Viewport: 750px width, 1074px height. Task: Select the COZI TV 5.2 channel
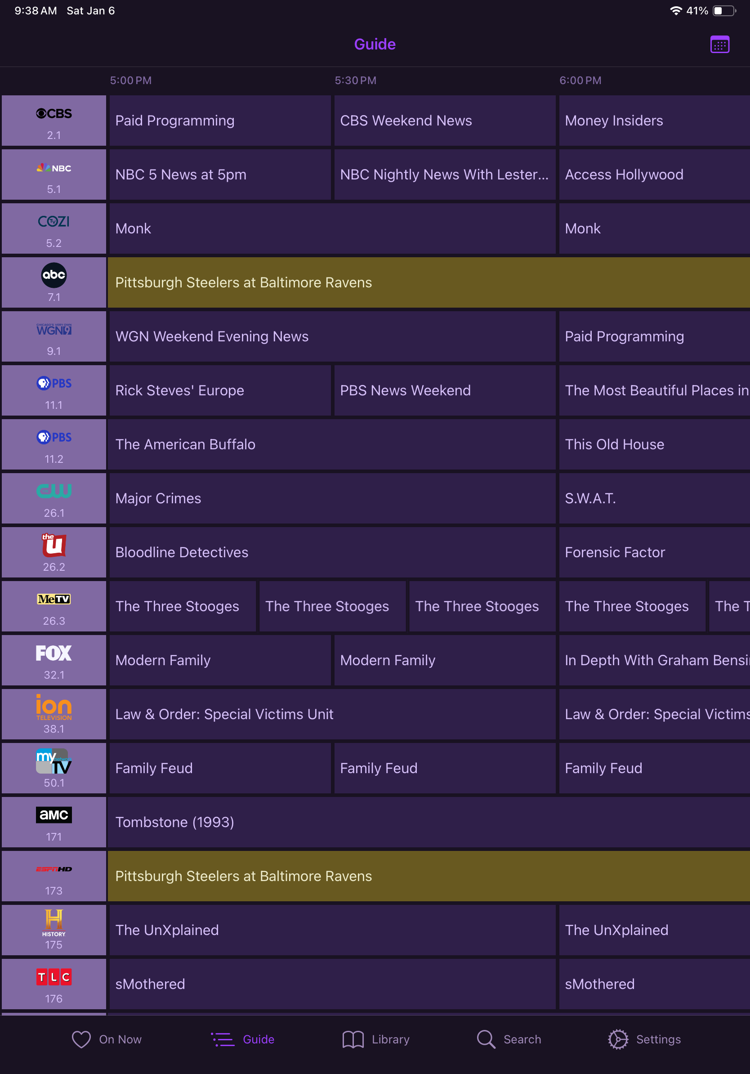(54, 228)
